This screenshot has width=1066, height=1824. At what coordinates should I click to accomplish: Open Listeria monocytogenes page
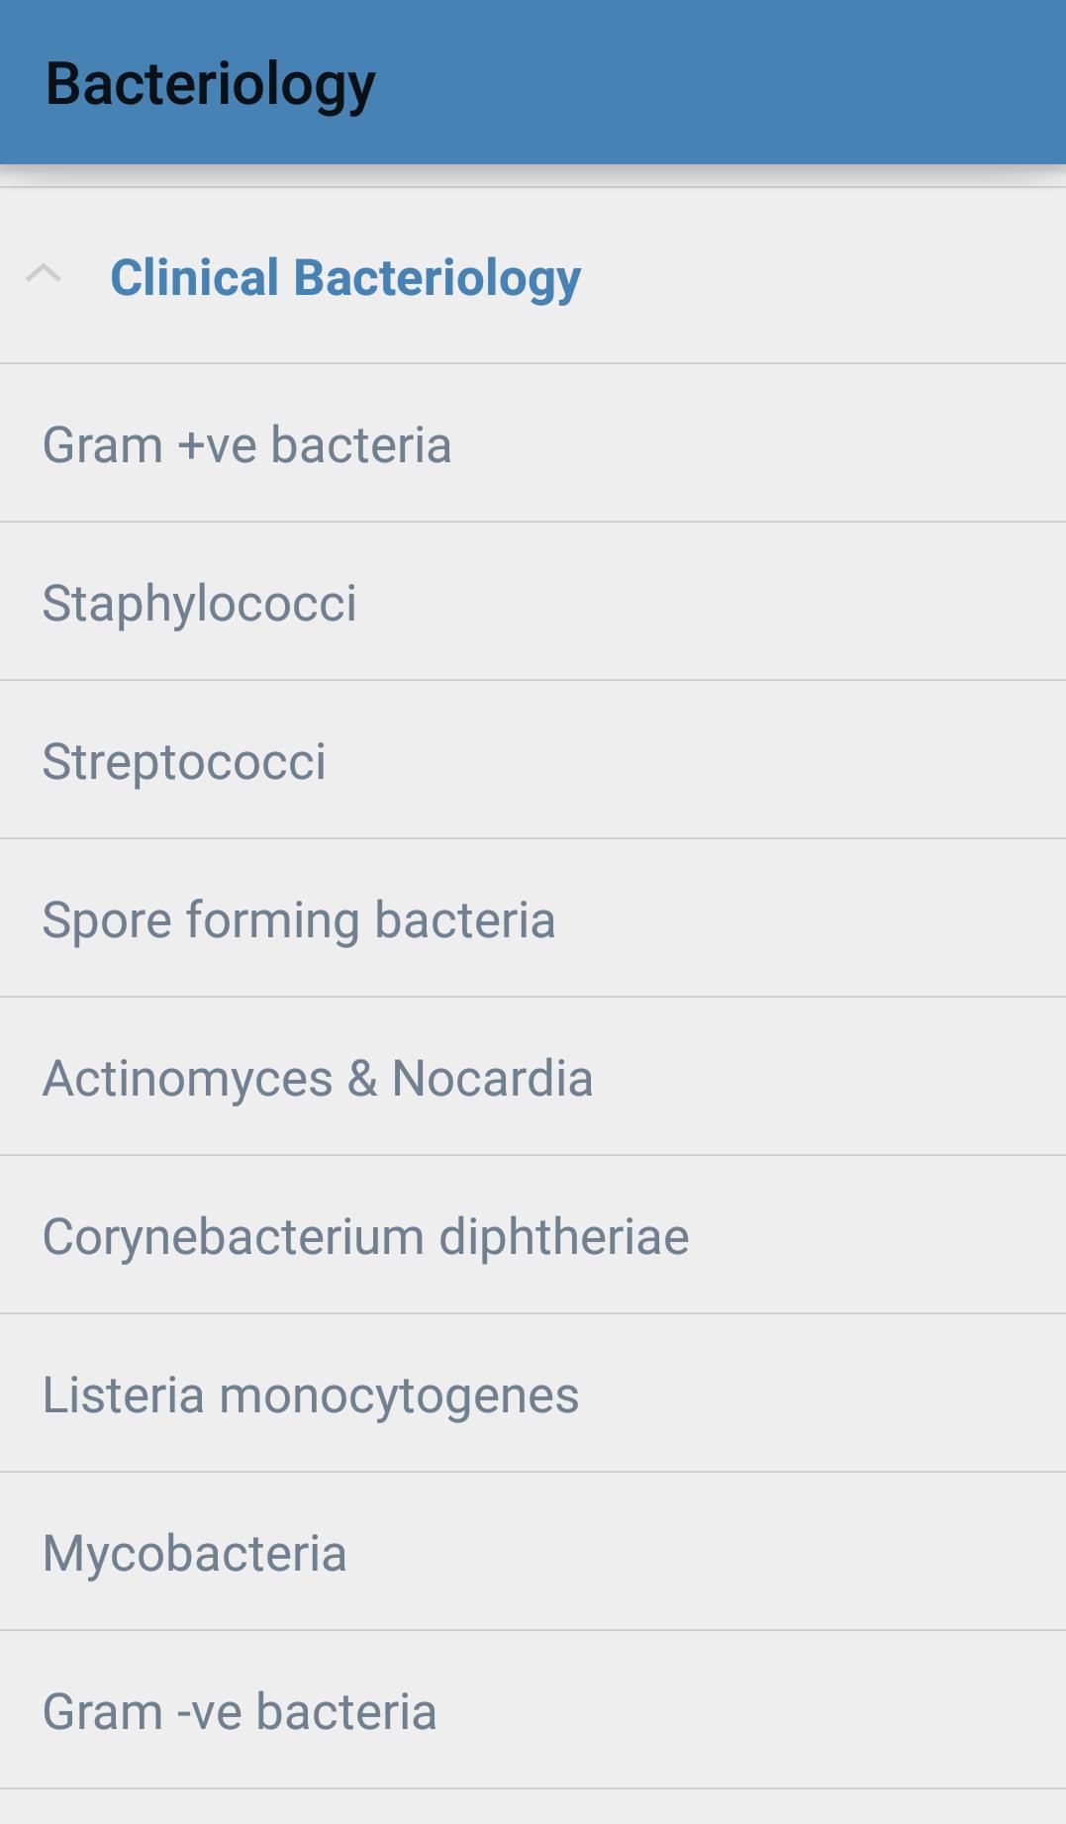coord(311,1394)
